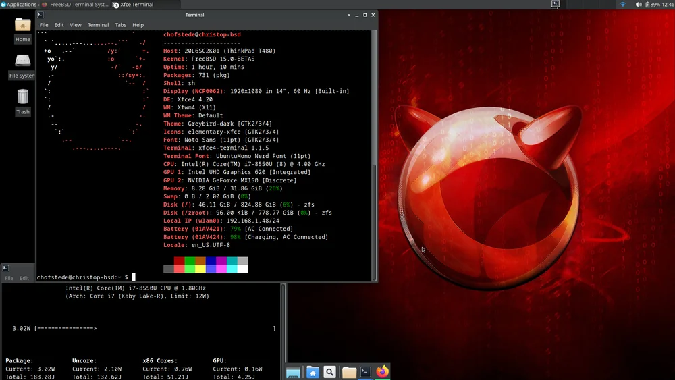Roll up the Terminal window with the arrow button
This screenshot has height=380, width=675.
(349, 15)
